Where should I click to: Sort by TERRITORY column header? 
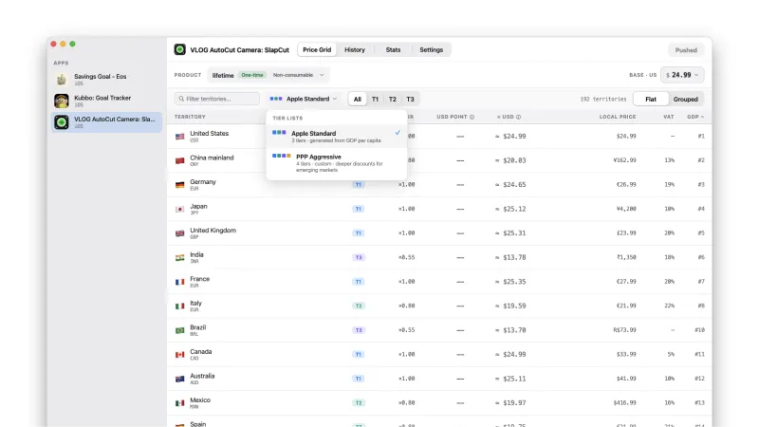190,117
